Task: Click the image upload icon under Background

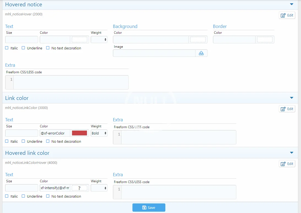Action: point(201,53)
